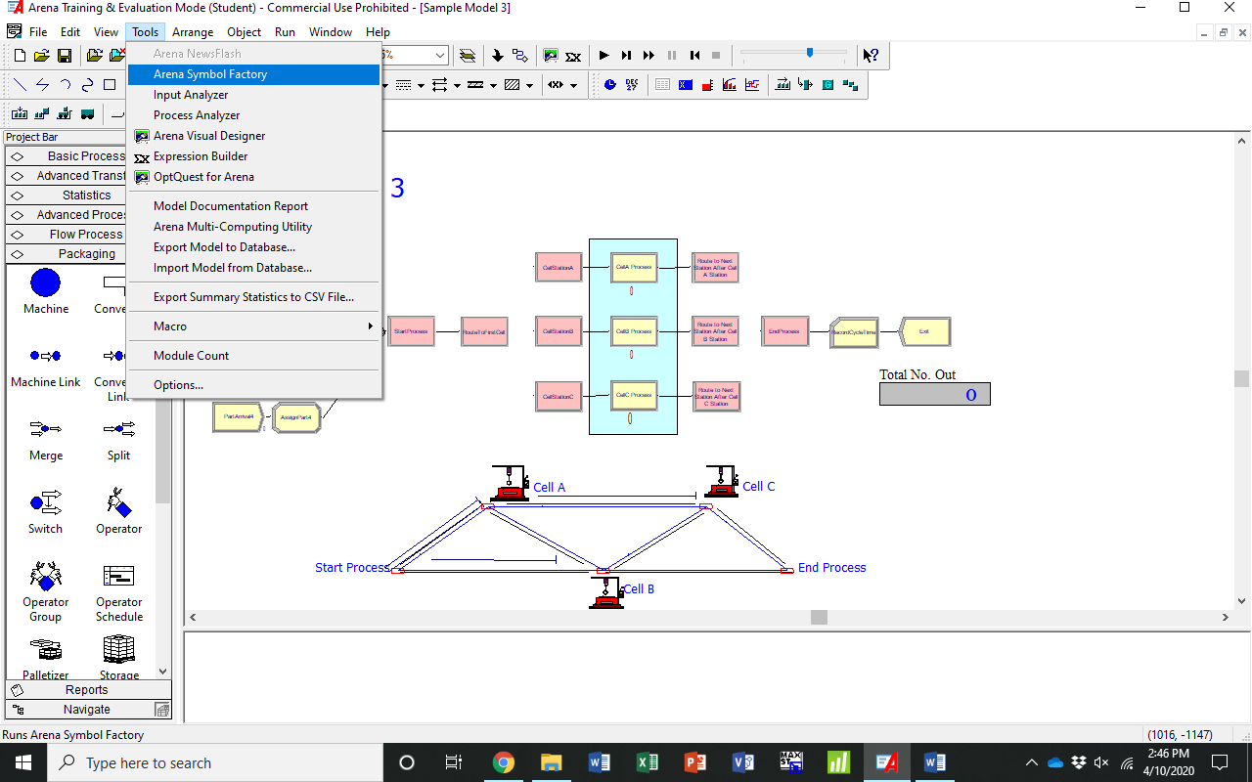Image resolution: width=1252 pixels, height=782 pixels.
Task: Click the Windows Start button
Action: [22, 762]
